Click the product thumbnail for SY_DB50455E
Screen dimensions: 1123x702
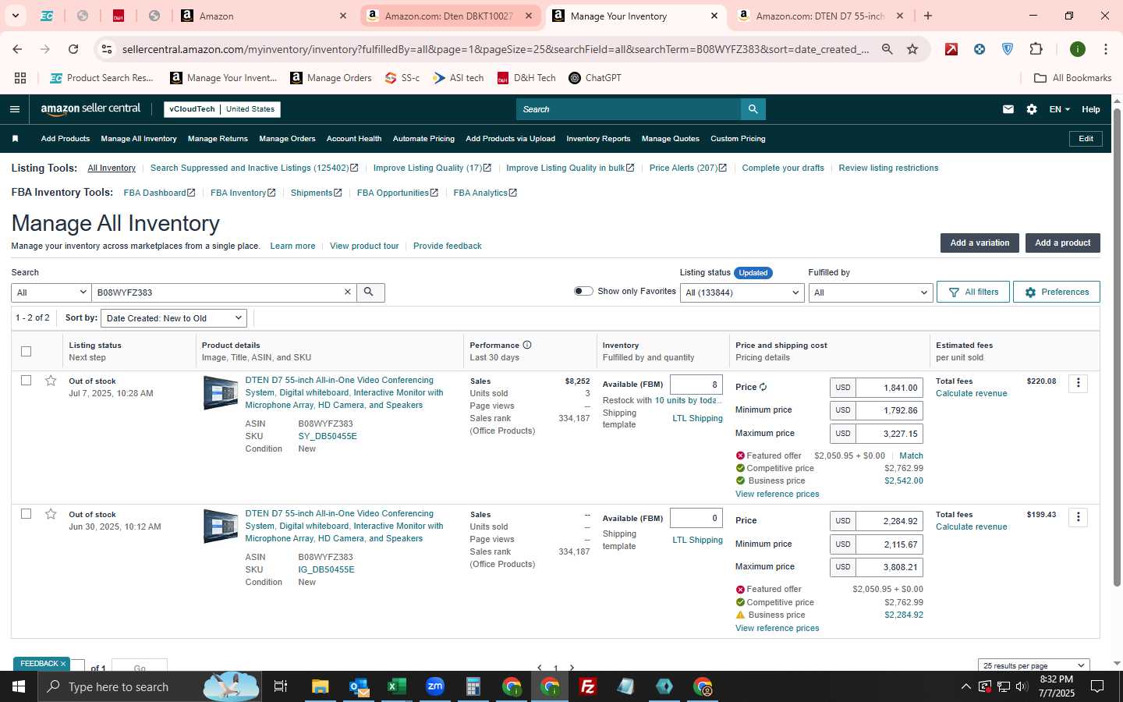click(220, 392)
